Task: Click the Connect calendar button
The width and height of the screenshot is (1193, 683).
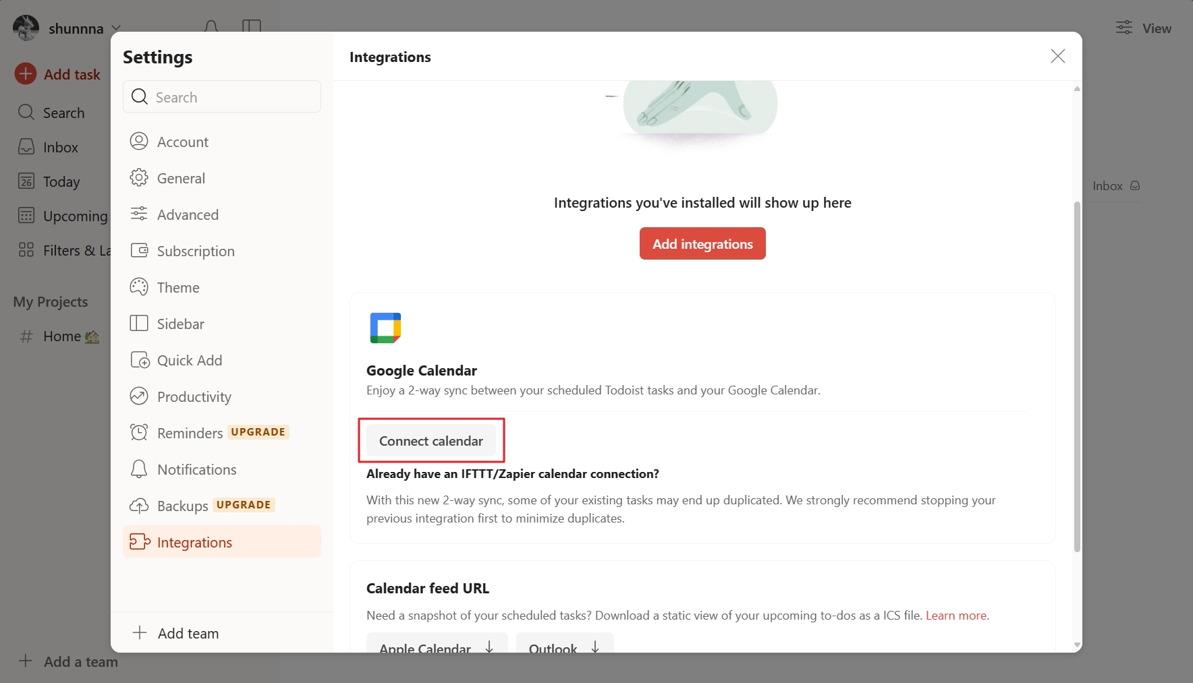Action: point(431,441)
